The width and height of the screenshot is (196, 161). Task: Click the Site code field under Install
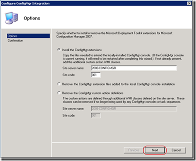click(x=96, y=75)
